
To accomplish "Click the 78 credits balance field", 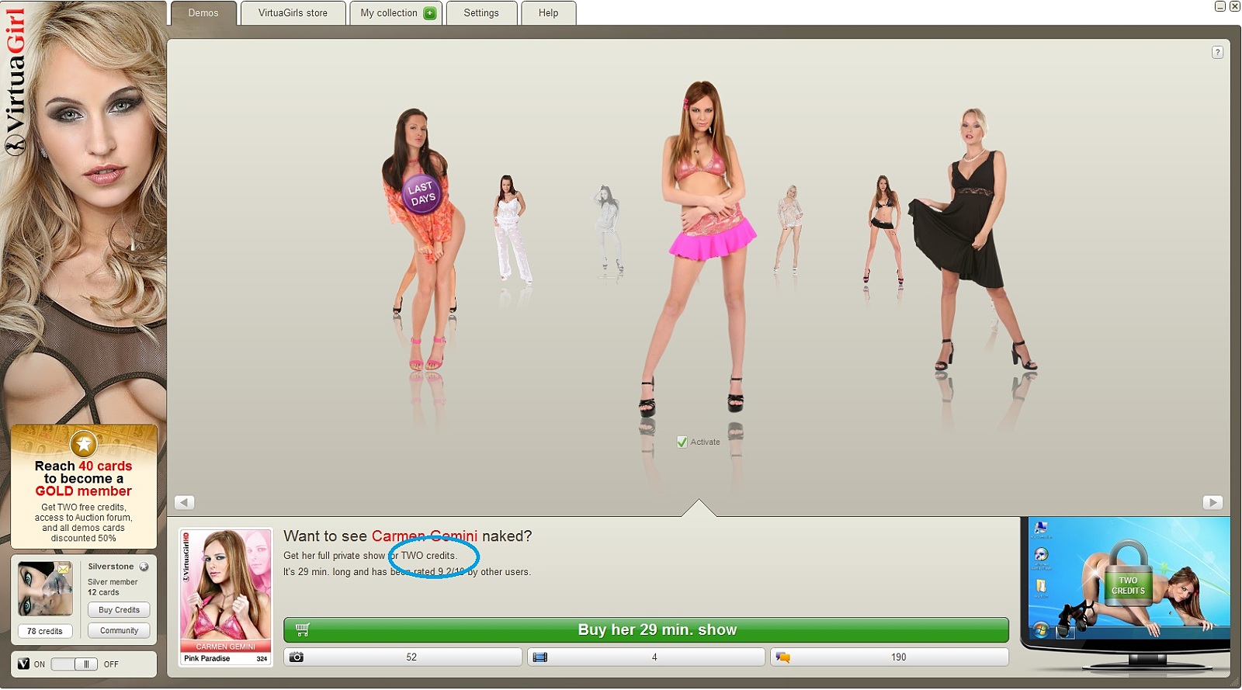I will [45, 631].
